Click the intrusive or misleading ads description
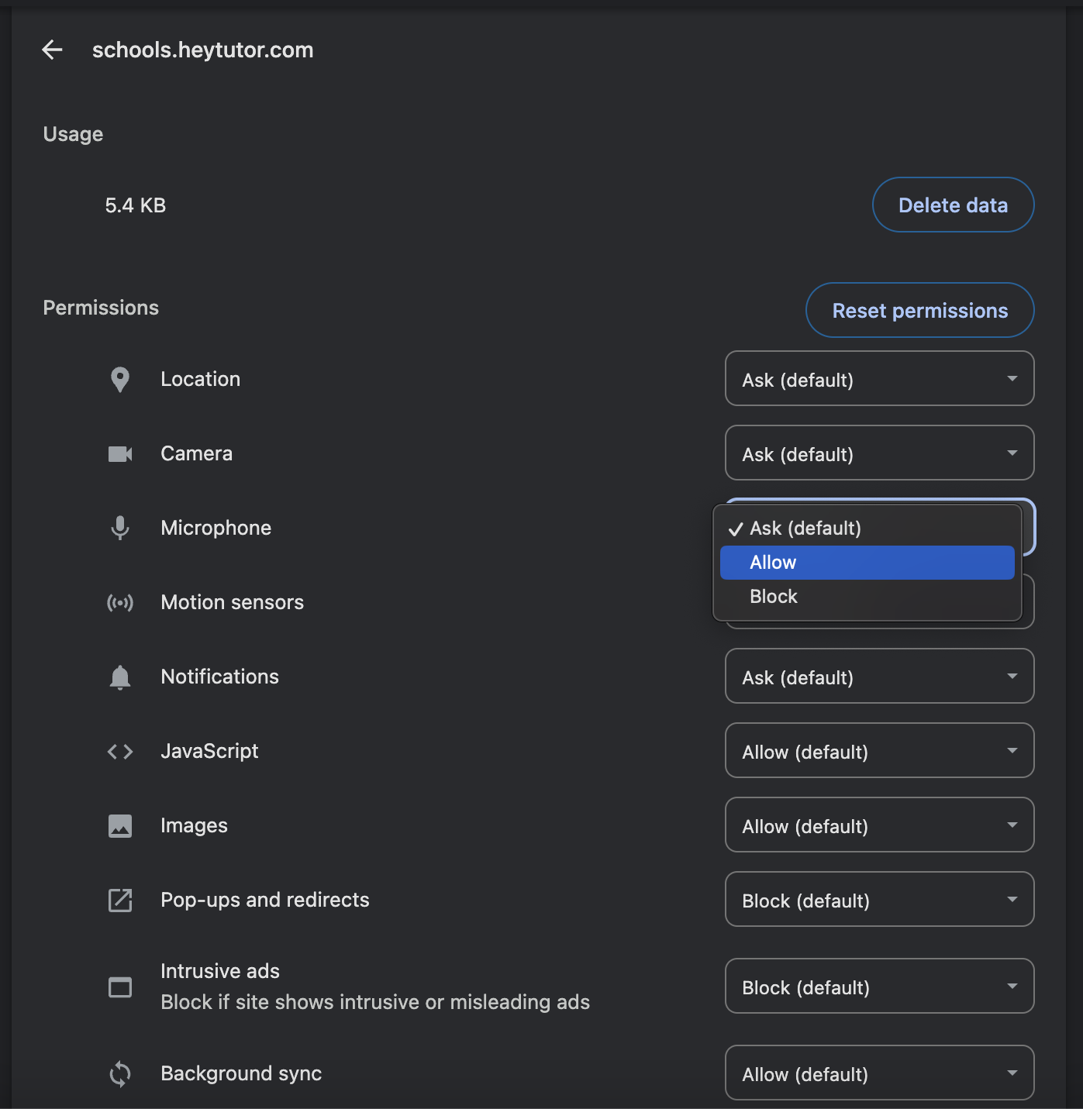This screenshot has width=1083, height=1109. click(375, 1002)
